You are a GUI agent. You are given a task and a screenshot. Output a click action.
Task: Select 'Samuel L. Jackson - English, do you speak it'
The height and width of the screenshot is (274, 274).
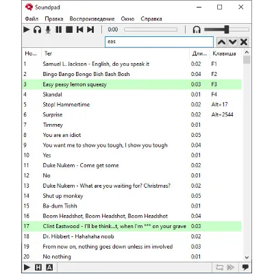point(132,64)
